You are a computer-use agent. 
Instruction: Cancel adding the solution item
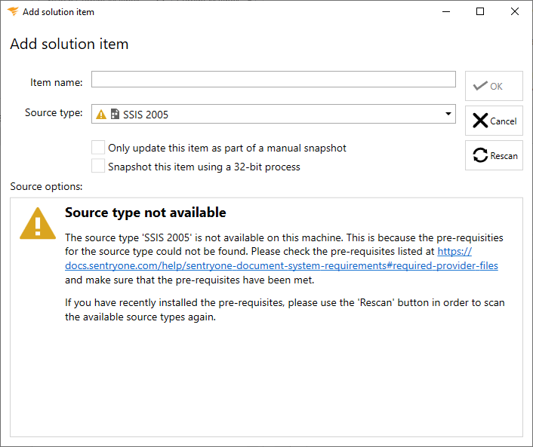tap(494, 121)
